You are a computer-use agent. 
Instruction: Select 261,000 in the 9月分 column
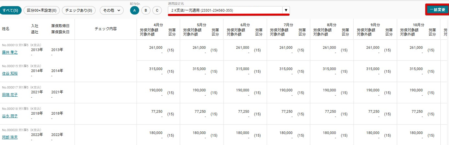(x=373, y=48)
